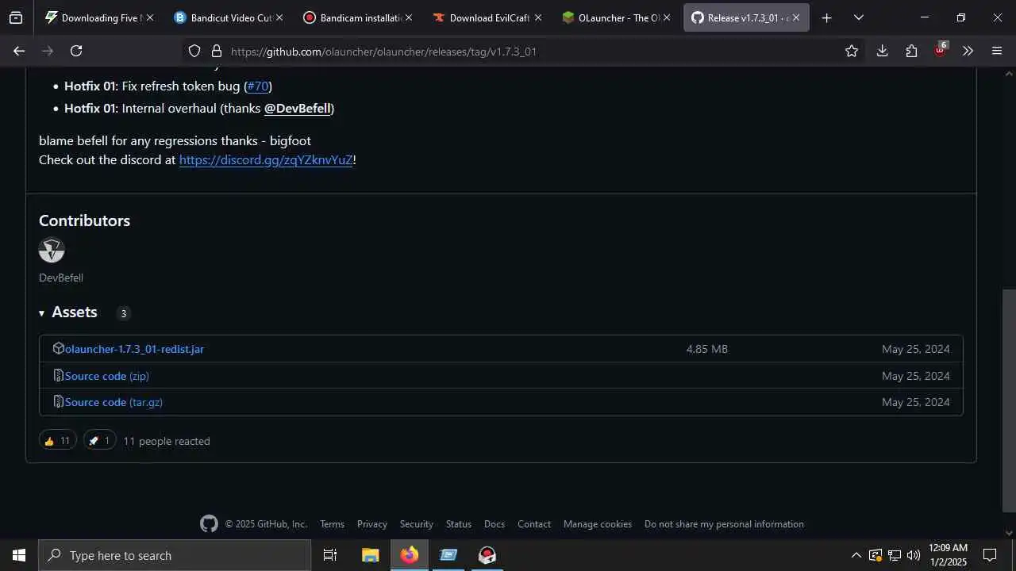Download Source code (zip)

pos(107,376)
